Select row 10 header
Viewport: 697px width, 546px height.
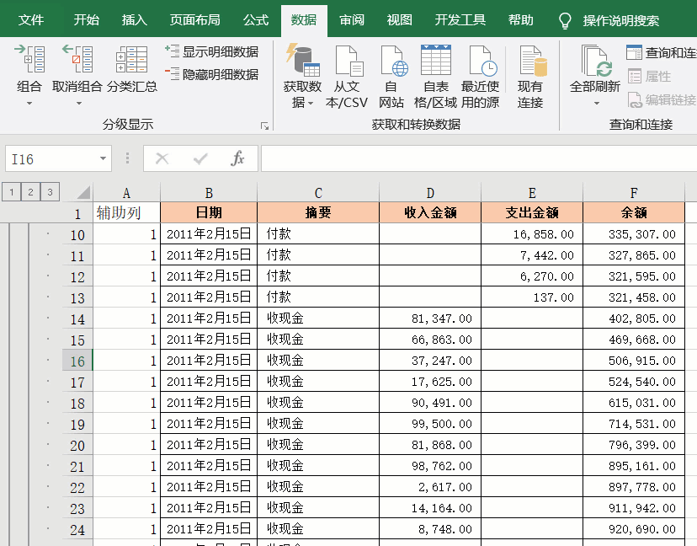point(77,234)
